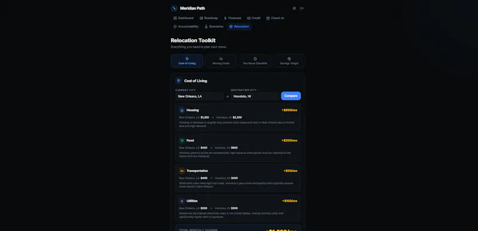Click the Housing category house icon

182,110
